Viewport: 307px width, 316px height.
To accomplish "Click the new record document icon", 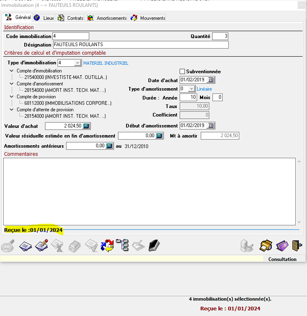I will (26, 246).
